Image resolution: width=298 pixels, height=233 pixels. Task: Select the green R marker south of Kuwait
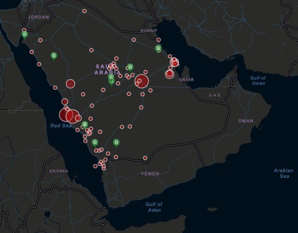(158, 48)
